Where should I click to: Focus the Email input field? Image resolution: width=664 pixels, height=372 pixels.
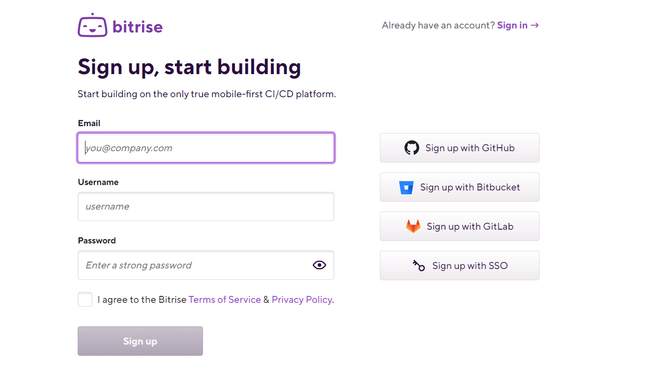tap(205, 148)
